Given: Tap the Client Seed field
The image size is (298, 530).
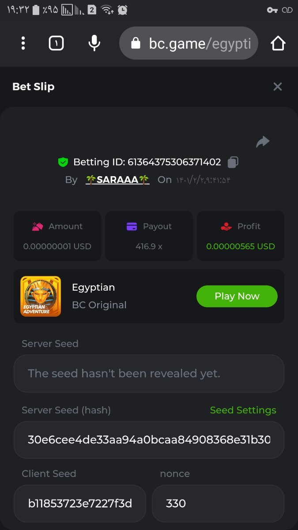Looking at the screenshot, I should pos(79,503).
